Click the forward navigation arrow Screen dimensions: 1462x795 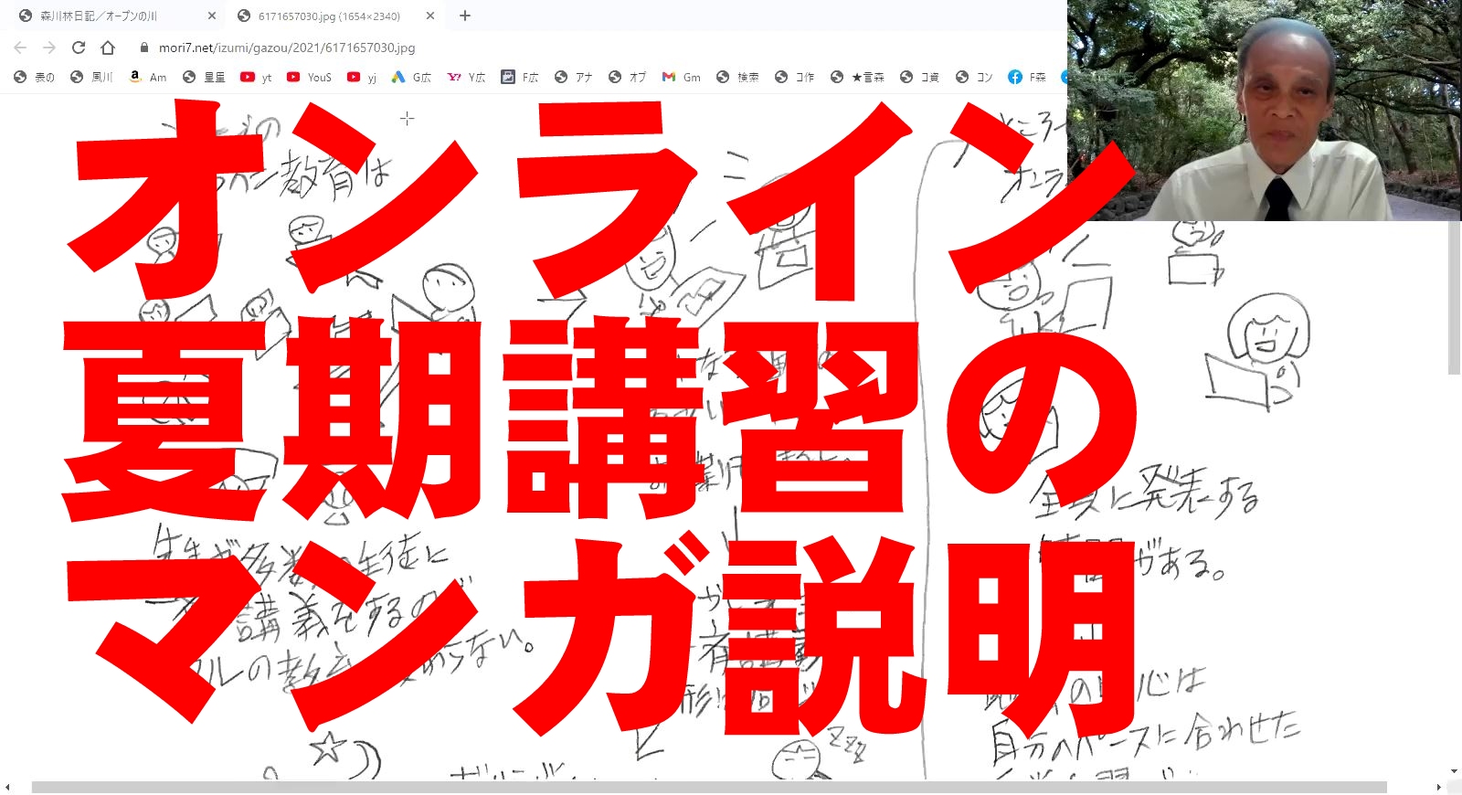(x=49, y=48)
